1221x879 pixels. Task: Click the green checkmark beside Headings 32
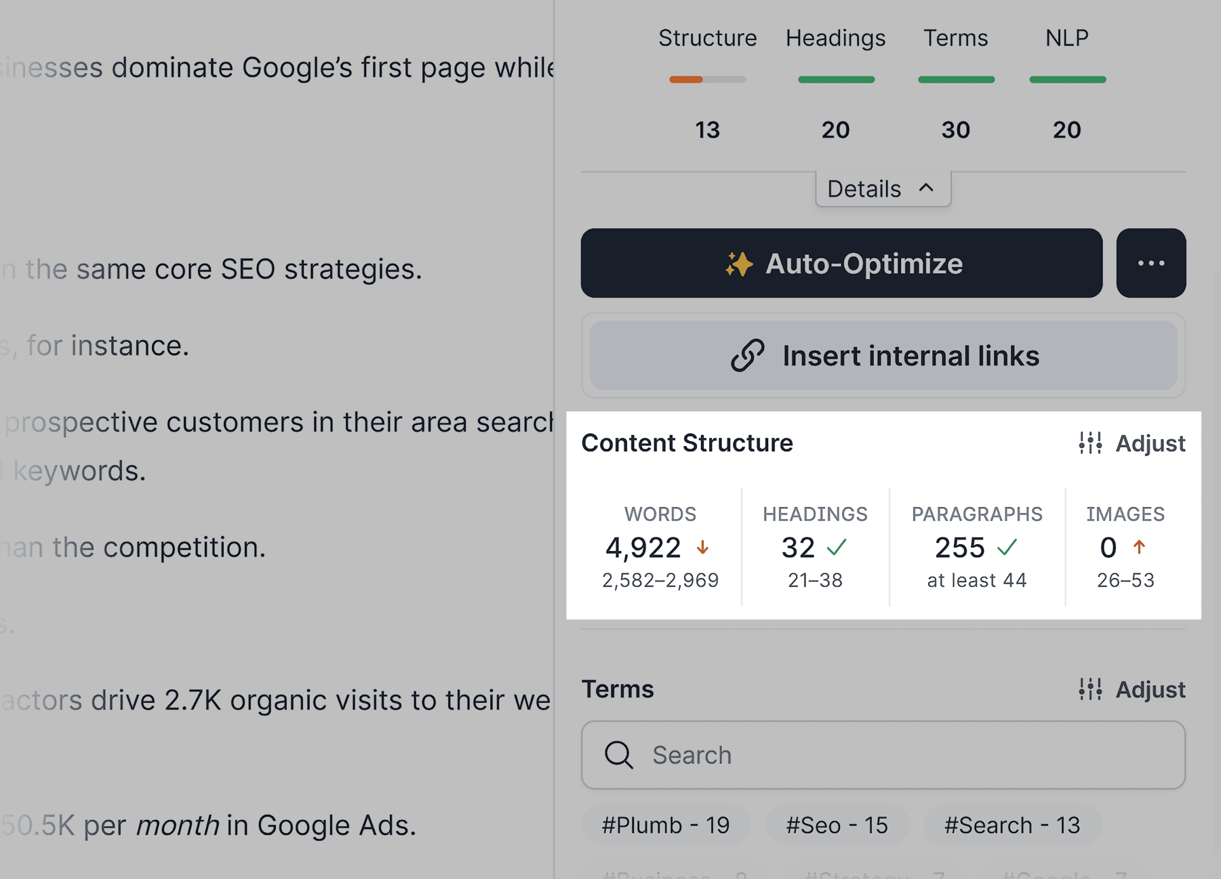coord(838,547)
